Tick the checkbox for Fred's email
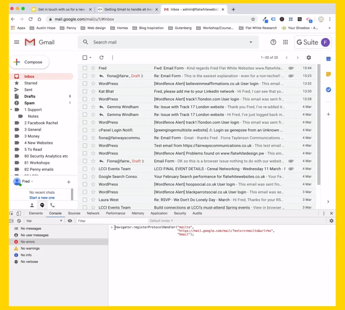345x310 pixels. pyautogui.click(x=85, y=68)
